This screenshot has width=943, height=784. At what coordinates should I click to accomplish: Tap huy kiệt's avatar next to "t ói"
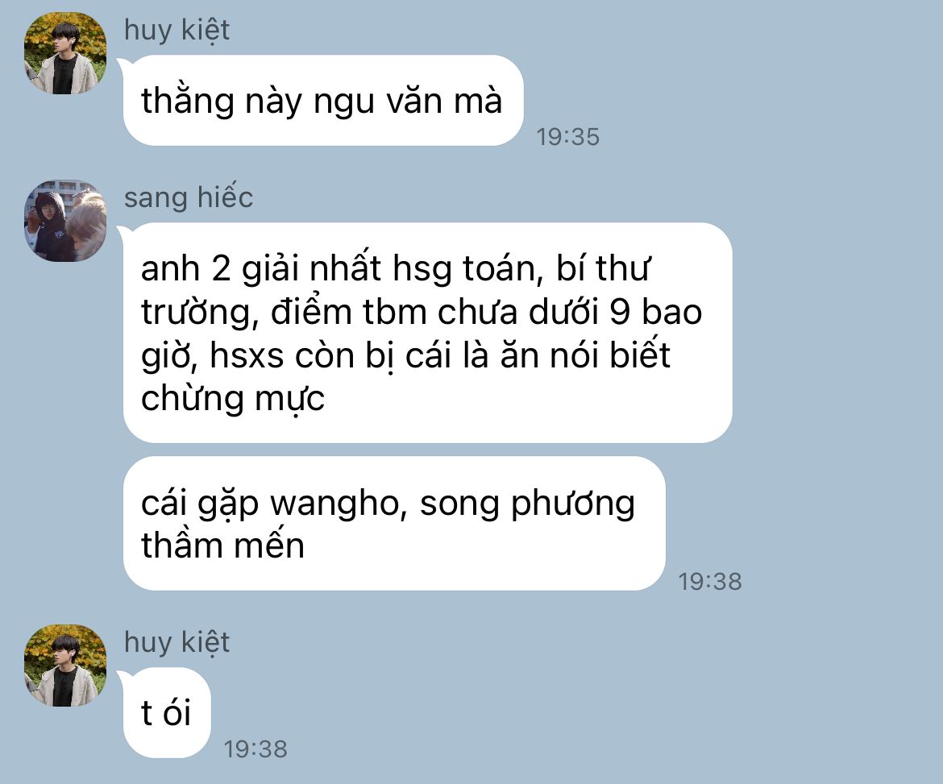point(65,666)
